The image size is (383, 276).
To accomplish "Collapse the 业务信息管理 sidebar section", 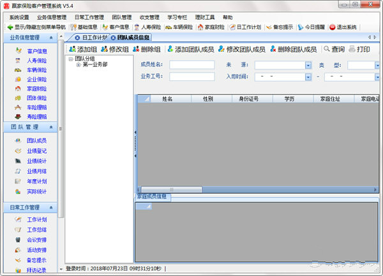I will coord(51,38).
